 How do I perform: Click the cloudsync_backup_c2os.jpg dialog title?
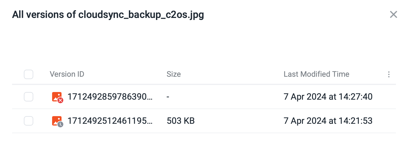[108, 15]
